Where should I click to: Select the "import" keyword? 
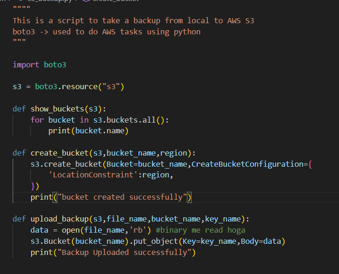pos(26,65)
